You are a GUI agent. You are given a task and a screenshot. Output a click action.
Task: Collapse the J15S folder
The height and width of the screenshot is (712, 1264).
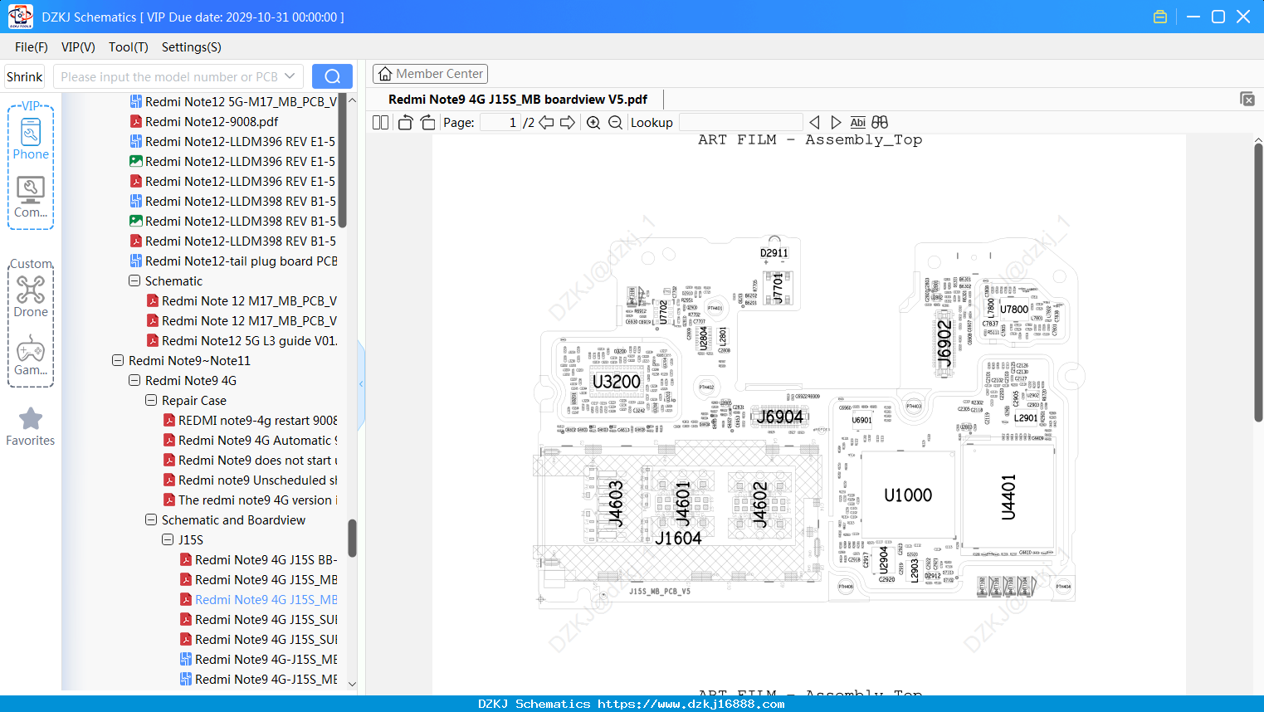point(168,539)
